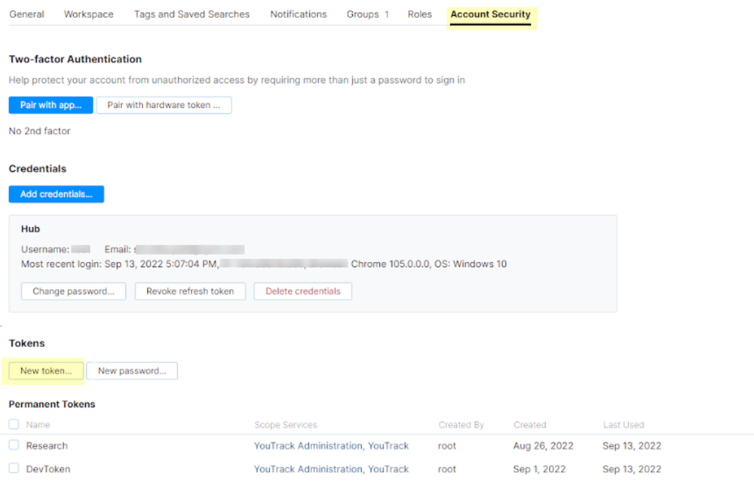Check the DevToken token checkbox
The width and height of the screenshot is (754, 492).
(14, 469)
